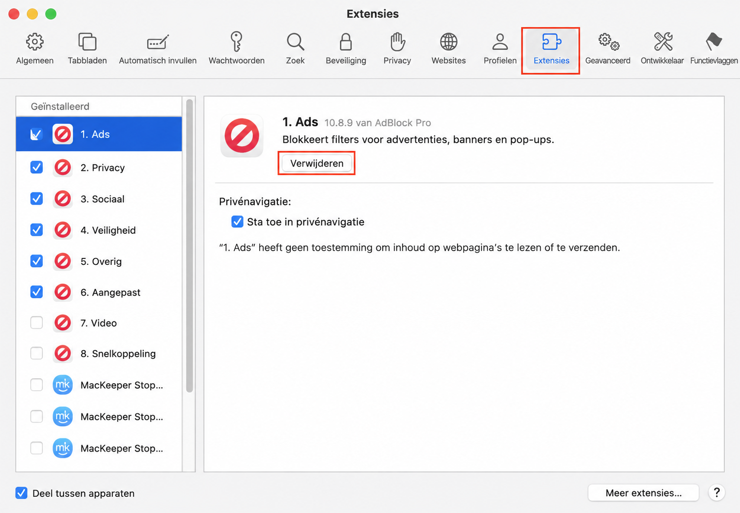Open help with the question mark button
This screenshot has width=740, height=513.
tap(716, 493)
